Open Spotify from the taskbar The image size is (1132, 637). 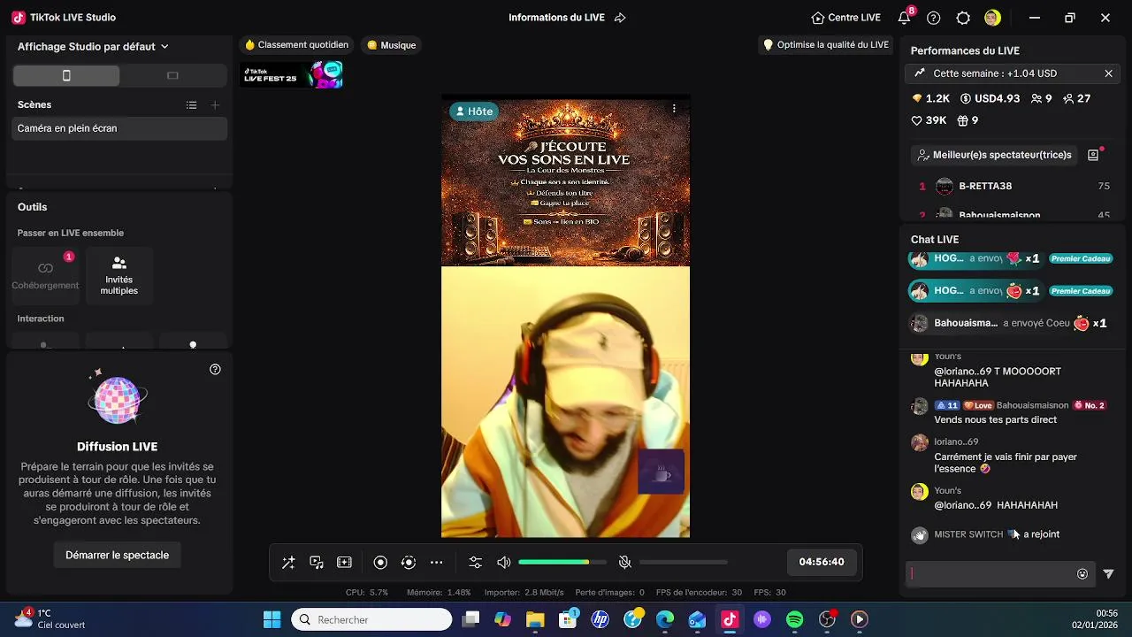[x=794, y=619]
